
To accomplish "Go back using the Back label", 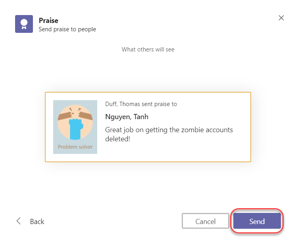I will point(37,222).
